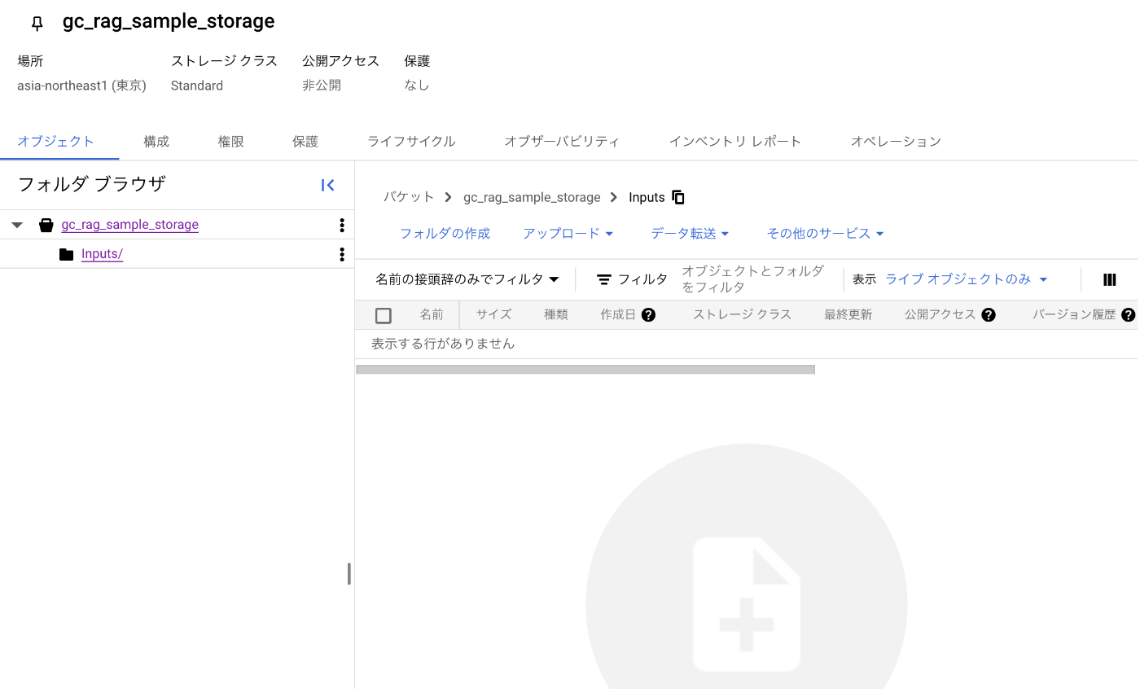Collapse the folder browser panel
The width and height of the screenshot is (1140, 689).
(x=328, y=185)
